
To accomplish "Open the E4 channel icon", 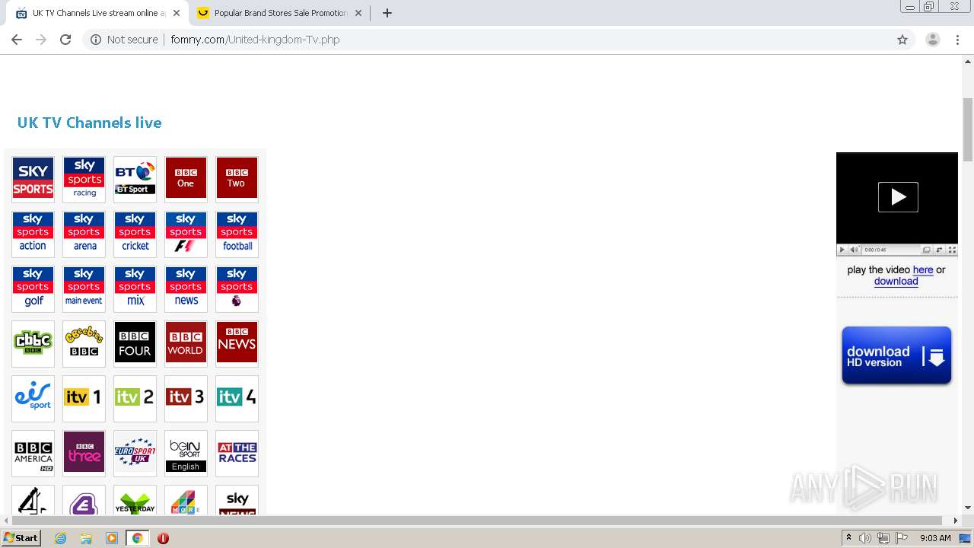I will [84, 500].
